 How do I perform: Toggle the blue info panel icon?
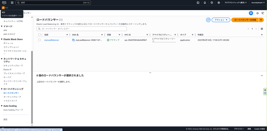coord(251,13)
